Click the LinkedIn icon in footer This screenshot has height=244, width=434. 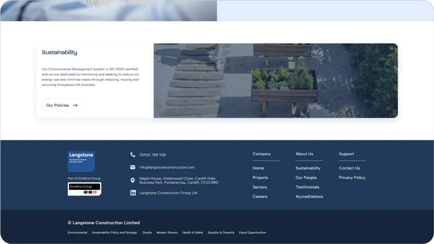[133, 193]
